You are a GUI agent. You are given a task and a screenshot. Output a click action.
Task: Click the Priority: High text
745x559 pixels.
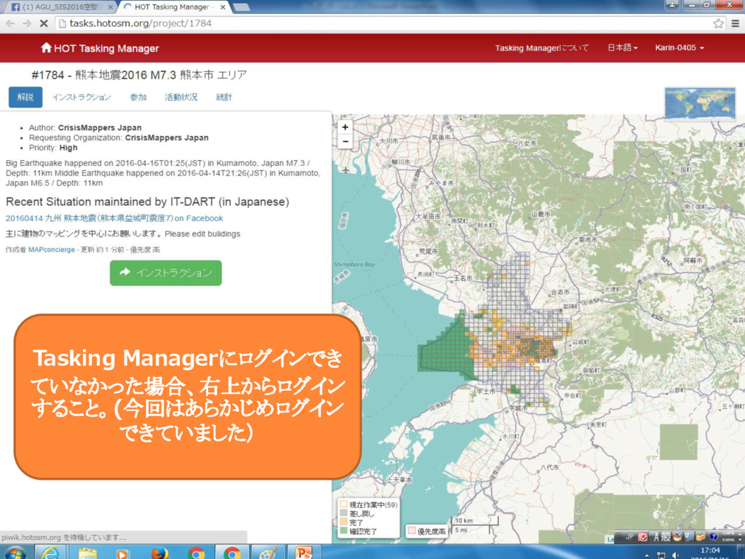(53, 148)
